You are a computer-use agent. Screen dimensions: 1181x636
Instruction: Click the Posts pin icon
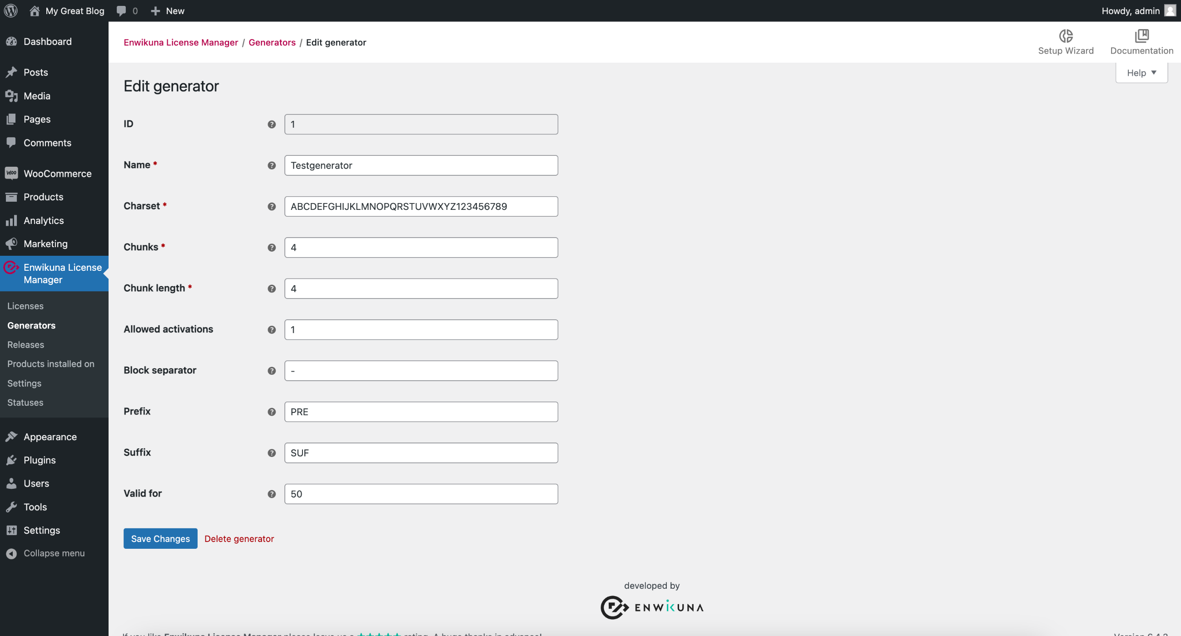[x=11, y=72]
